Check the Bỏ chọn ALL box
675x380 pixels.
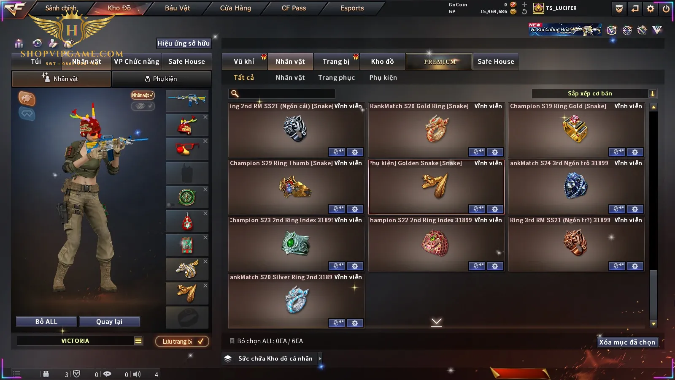click(x=232, y=341)
